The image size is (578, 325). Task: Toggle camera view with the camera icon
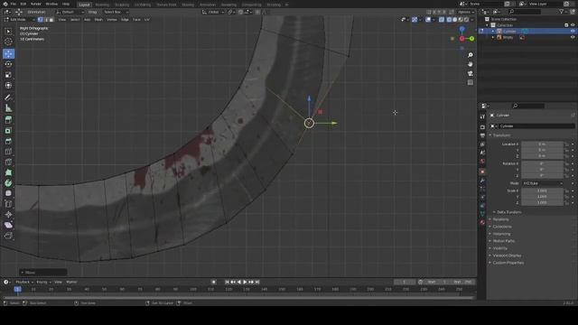[471, 73]
